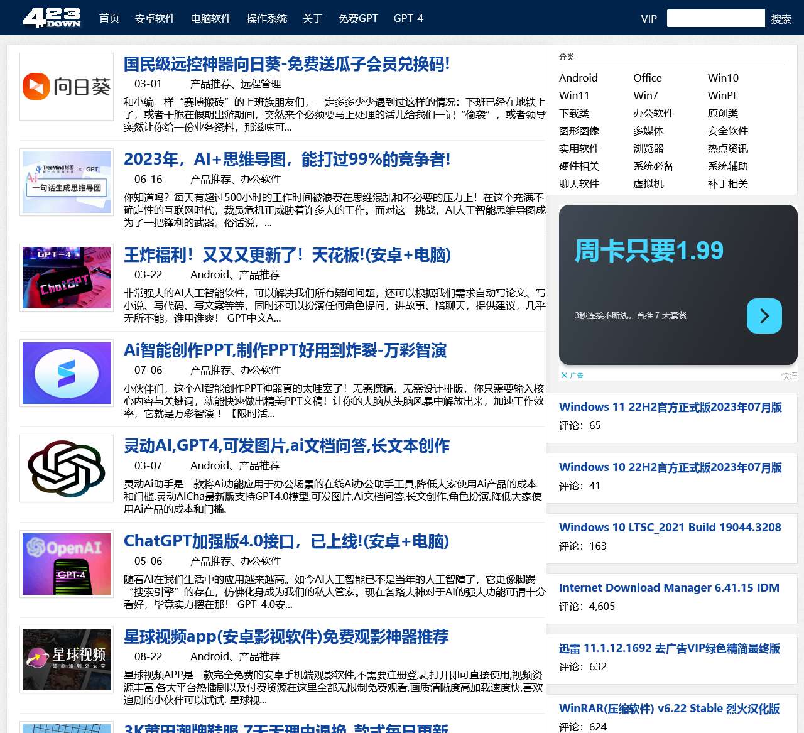The width and height of the screenshot is (804, 733).
Task: Select the 原创类 category
Action: pos(723,113)
